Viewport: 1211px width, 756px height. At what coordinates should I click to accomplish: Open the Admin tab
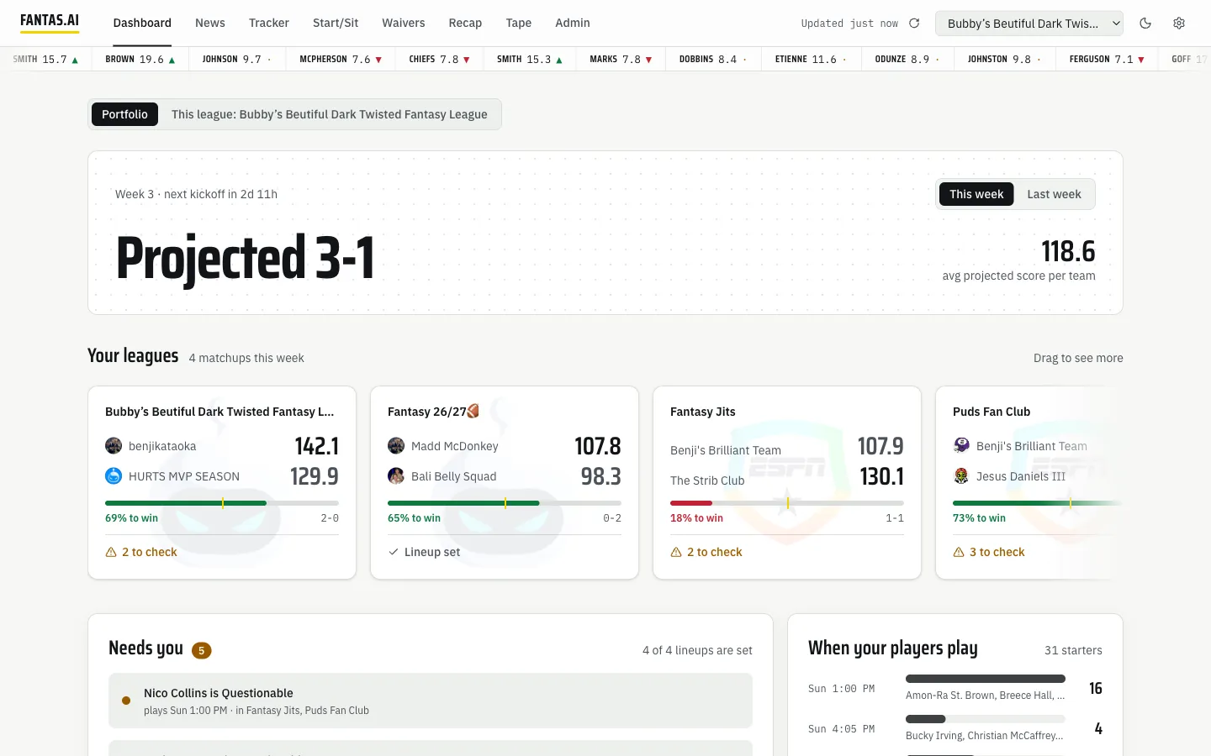tap(573, 23)
